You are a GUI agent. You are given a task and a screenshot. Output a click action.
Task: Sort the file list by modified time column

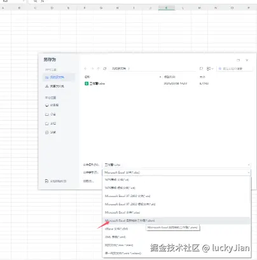coord(170,77)
